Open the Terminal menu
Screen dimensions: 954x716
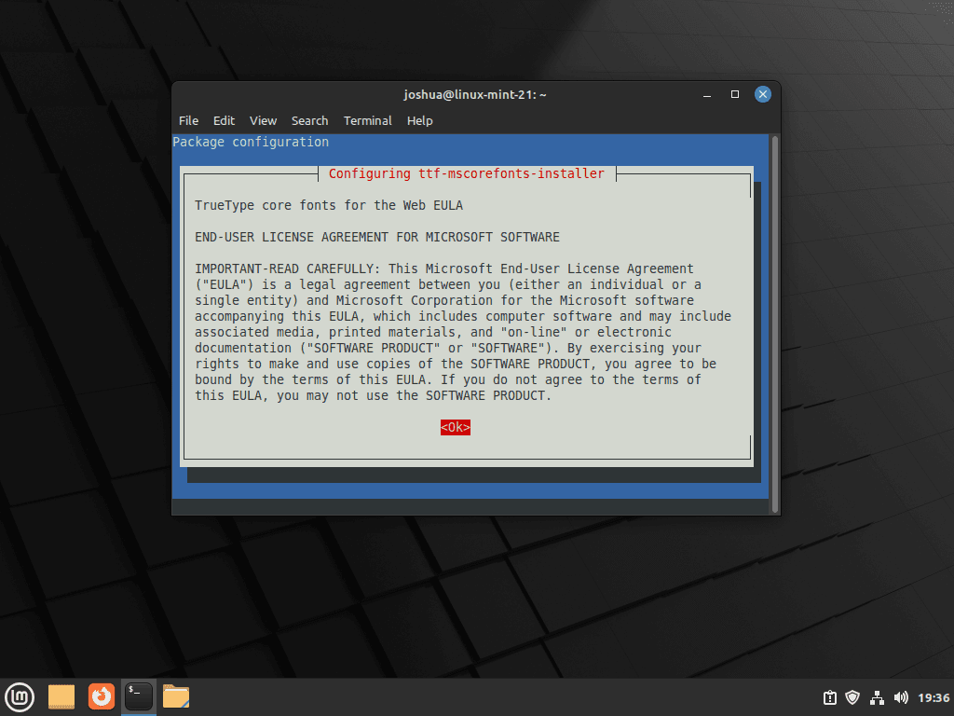(x=367, y=120)
